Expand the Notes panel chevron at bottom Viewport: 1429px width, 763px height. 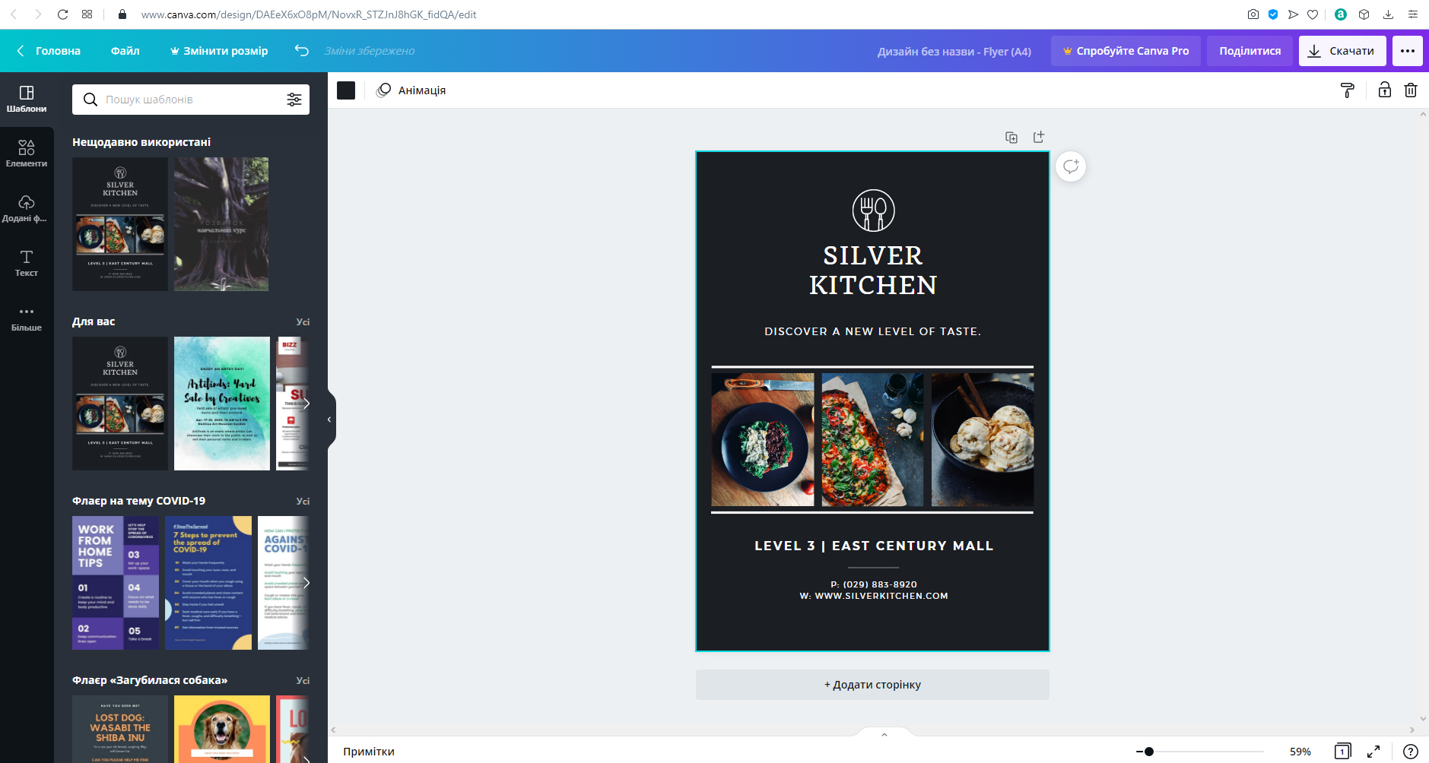point(884,734)
